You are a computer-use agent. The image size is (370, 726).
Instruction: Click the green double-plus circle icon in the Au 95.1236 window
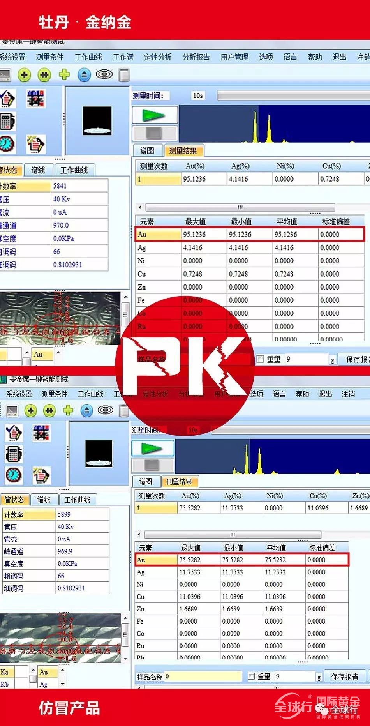(x=44, y=74)
